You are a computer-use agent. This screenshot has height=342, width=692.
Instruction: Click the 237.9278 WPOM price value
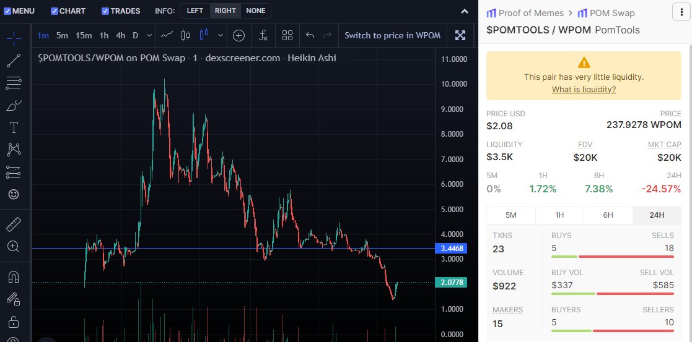click(644, 125)
